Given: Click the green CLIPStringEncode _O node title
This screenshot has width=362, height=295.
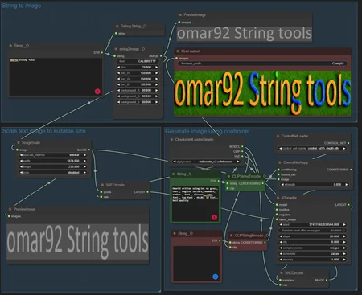Looking at the screenshot, I should [249, 176].
